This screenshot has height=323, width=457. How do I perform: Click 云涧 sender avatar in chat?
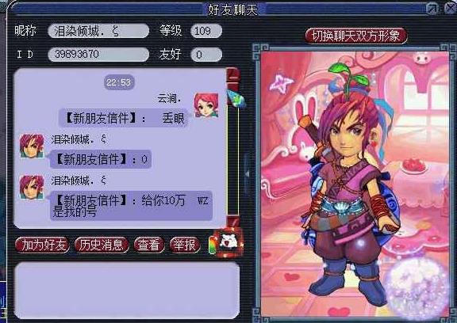pos(206,105)
